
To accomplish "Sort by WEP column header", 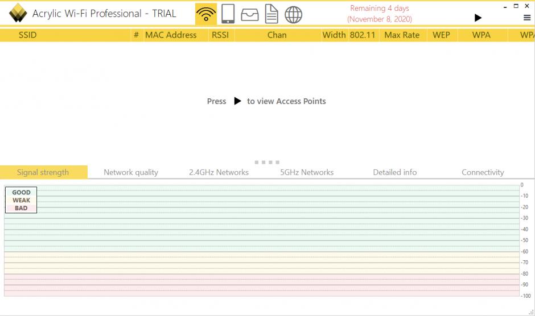I will (441, 35).
